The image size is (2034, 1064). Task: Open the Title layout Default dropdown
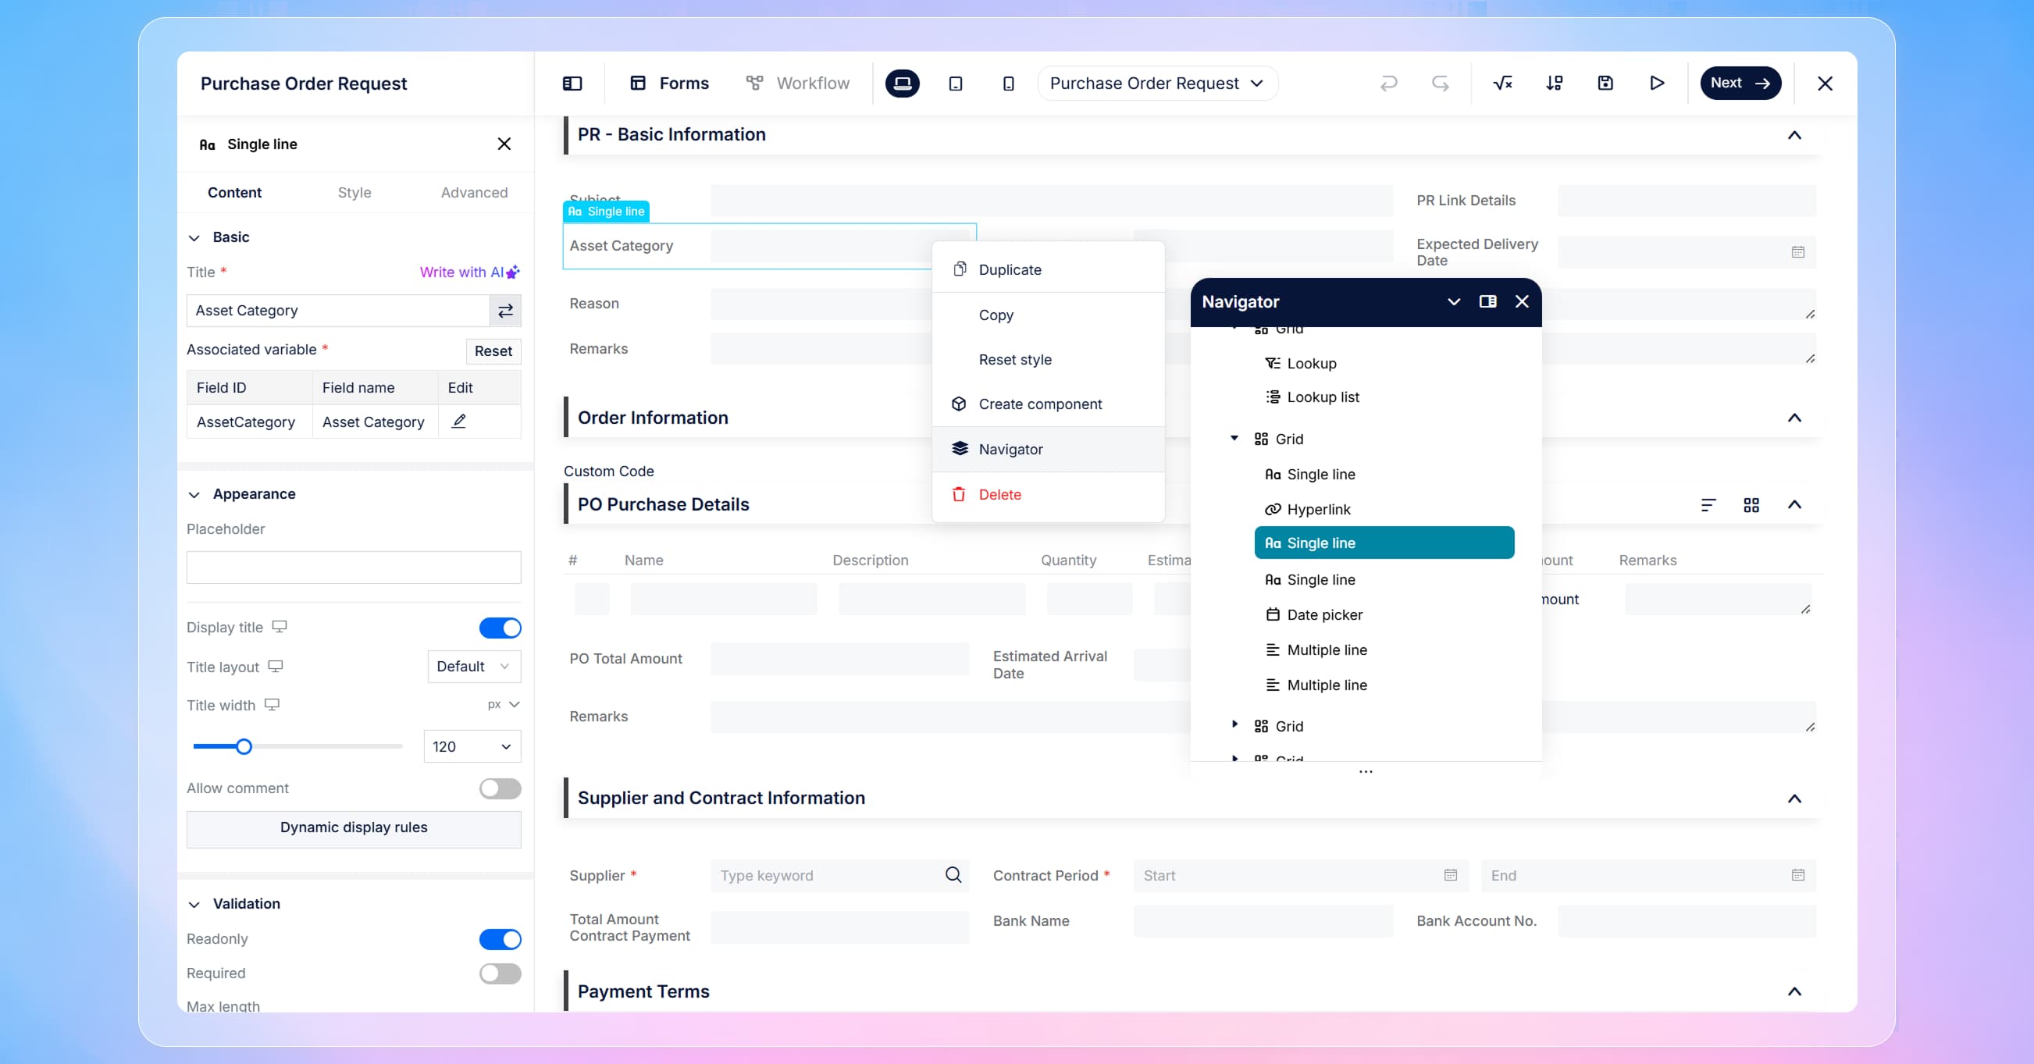(473, 666)
